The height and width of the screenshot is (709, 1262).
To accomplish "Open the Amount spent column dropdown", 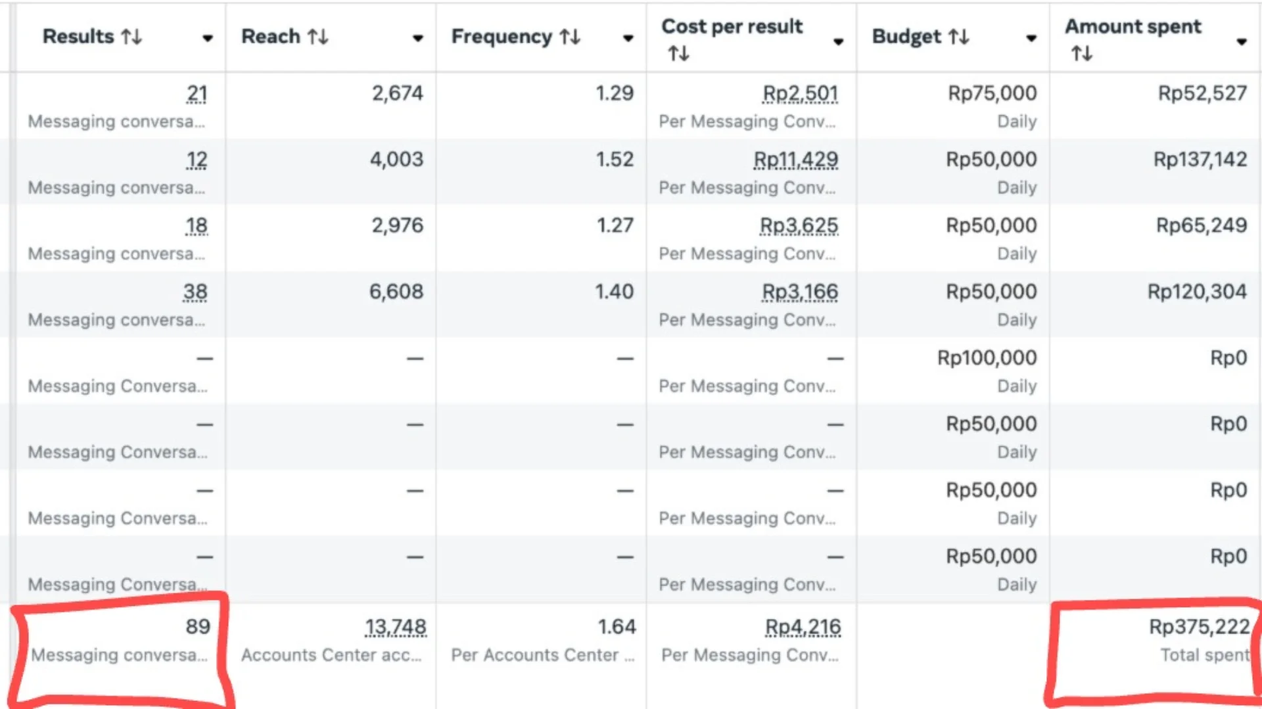I will (1241, 42).
